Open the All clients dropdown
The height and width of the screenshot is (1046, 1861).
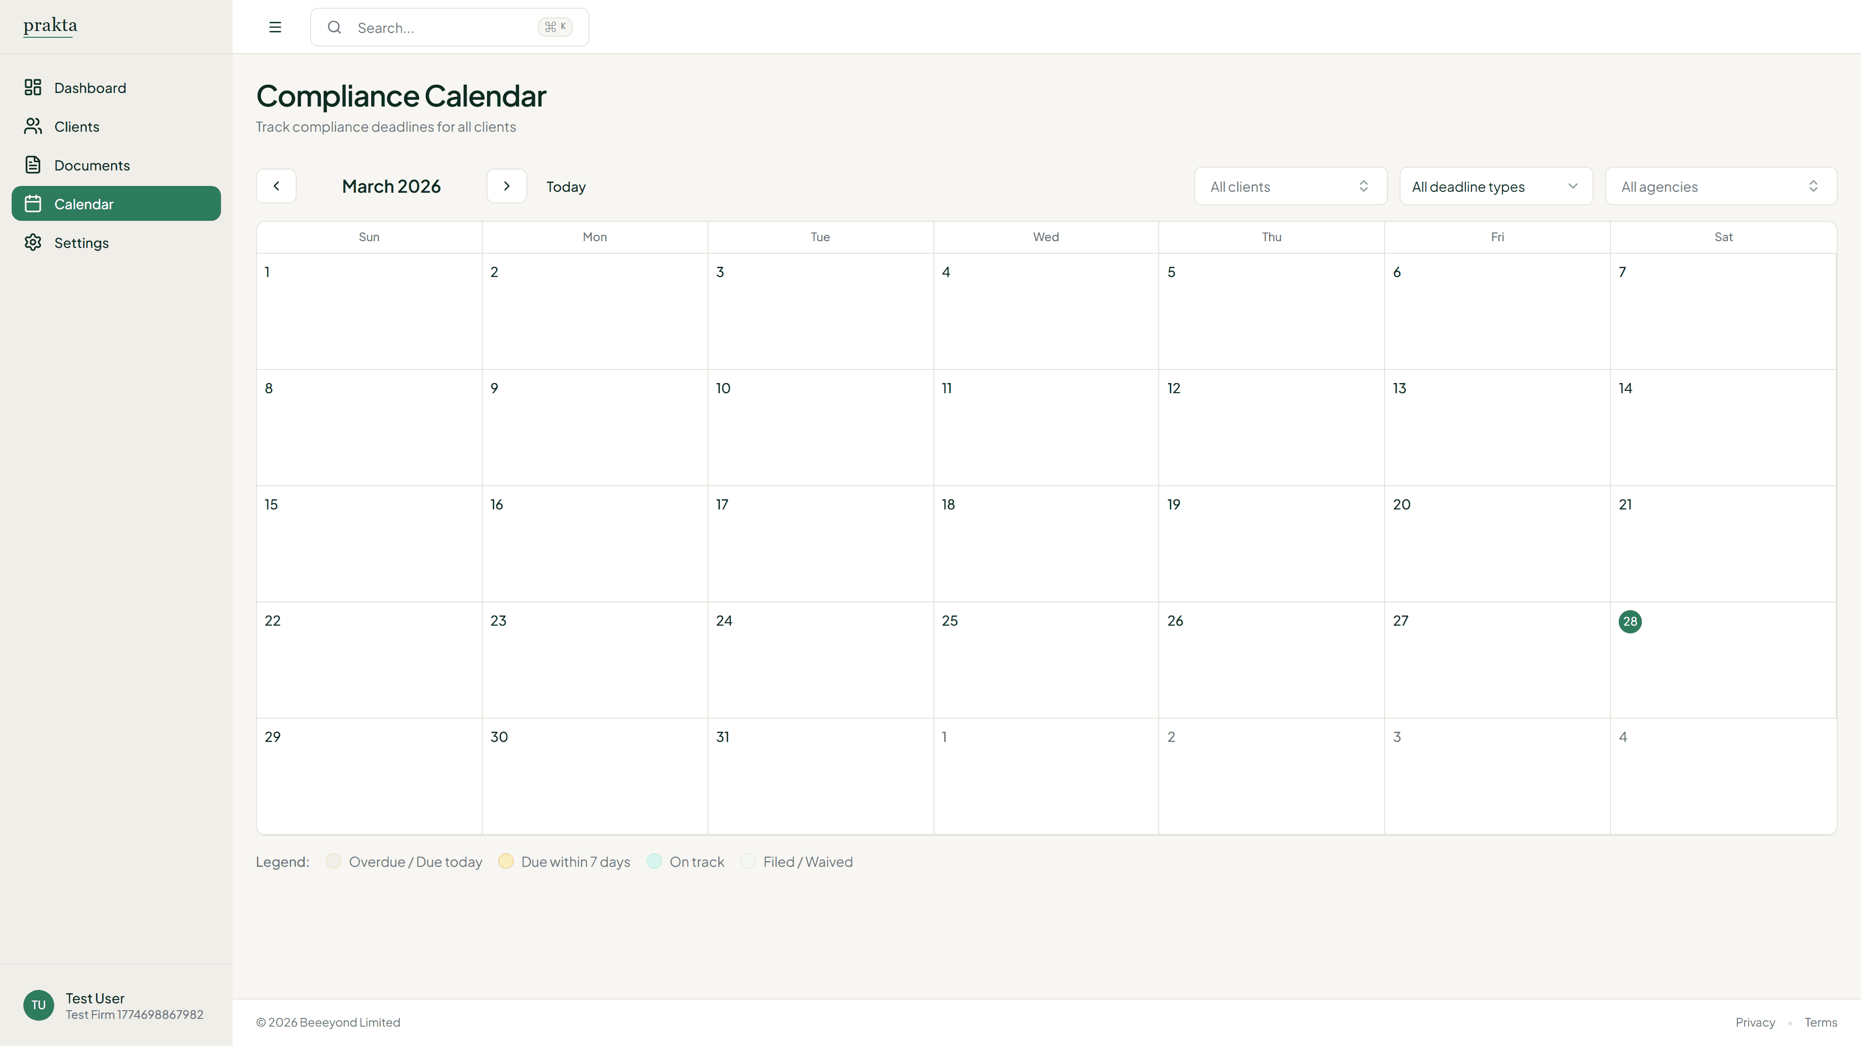click(x=1290, y=186)
